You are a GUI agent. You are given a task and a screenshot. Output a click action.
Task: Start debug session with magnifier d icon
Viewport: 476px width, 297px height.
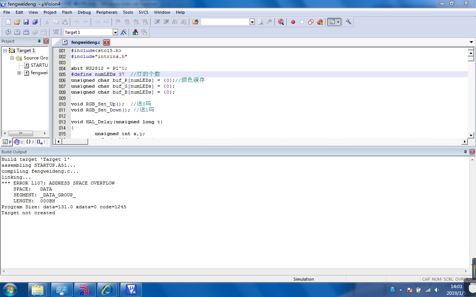(281, 22)
